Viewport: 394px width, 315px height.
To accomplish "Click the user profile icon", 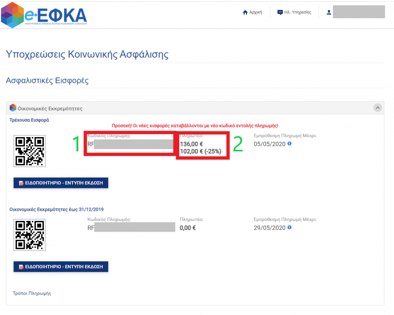I will (x=329, y=12).
